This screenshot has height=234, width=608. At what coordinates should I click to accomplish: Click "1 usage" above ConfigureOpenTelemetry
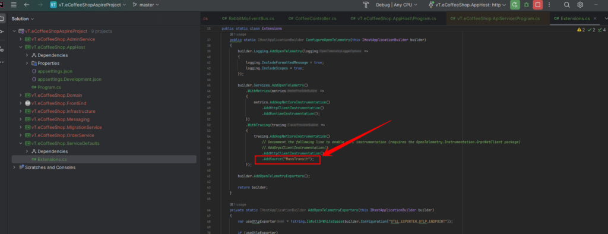point(239,34)
